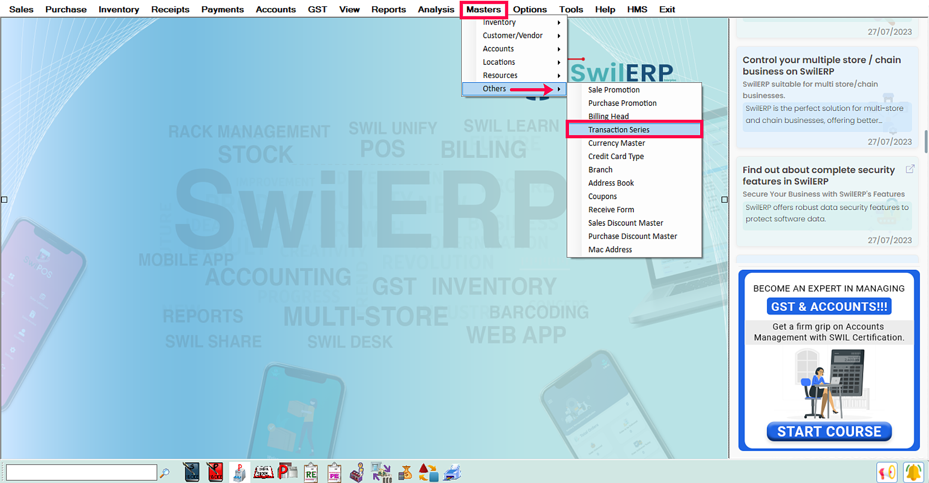Click the bell notifications icon
This screenshot has width=929, height=483.
914,472
